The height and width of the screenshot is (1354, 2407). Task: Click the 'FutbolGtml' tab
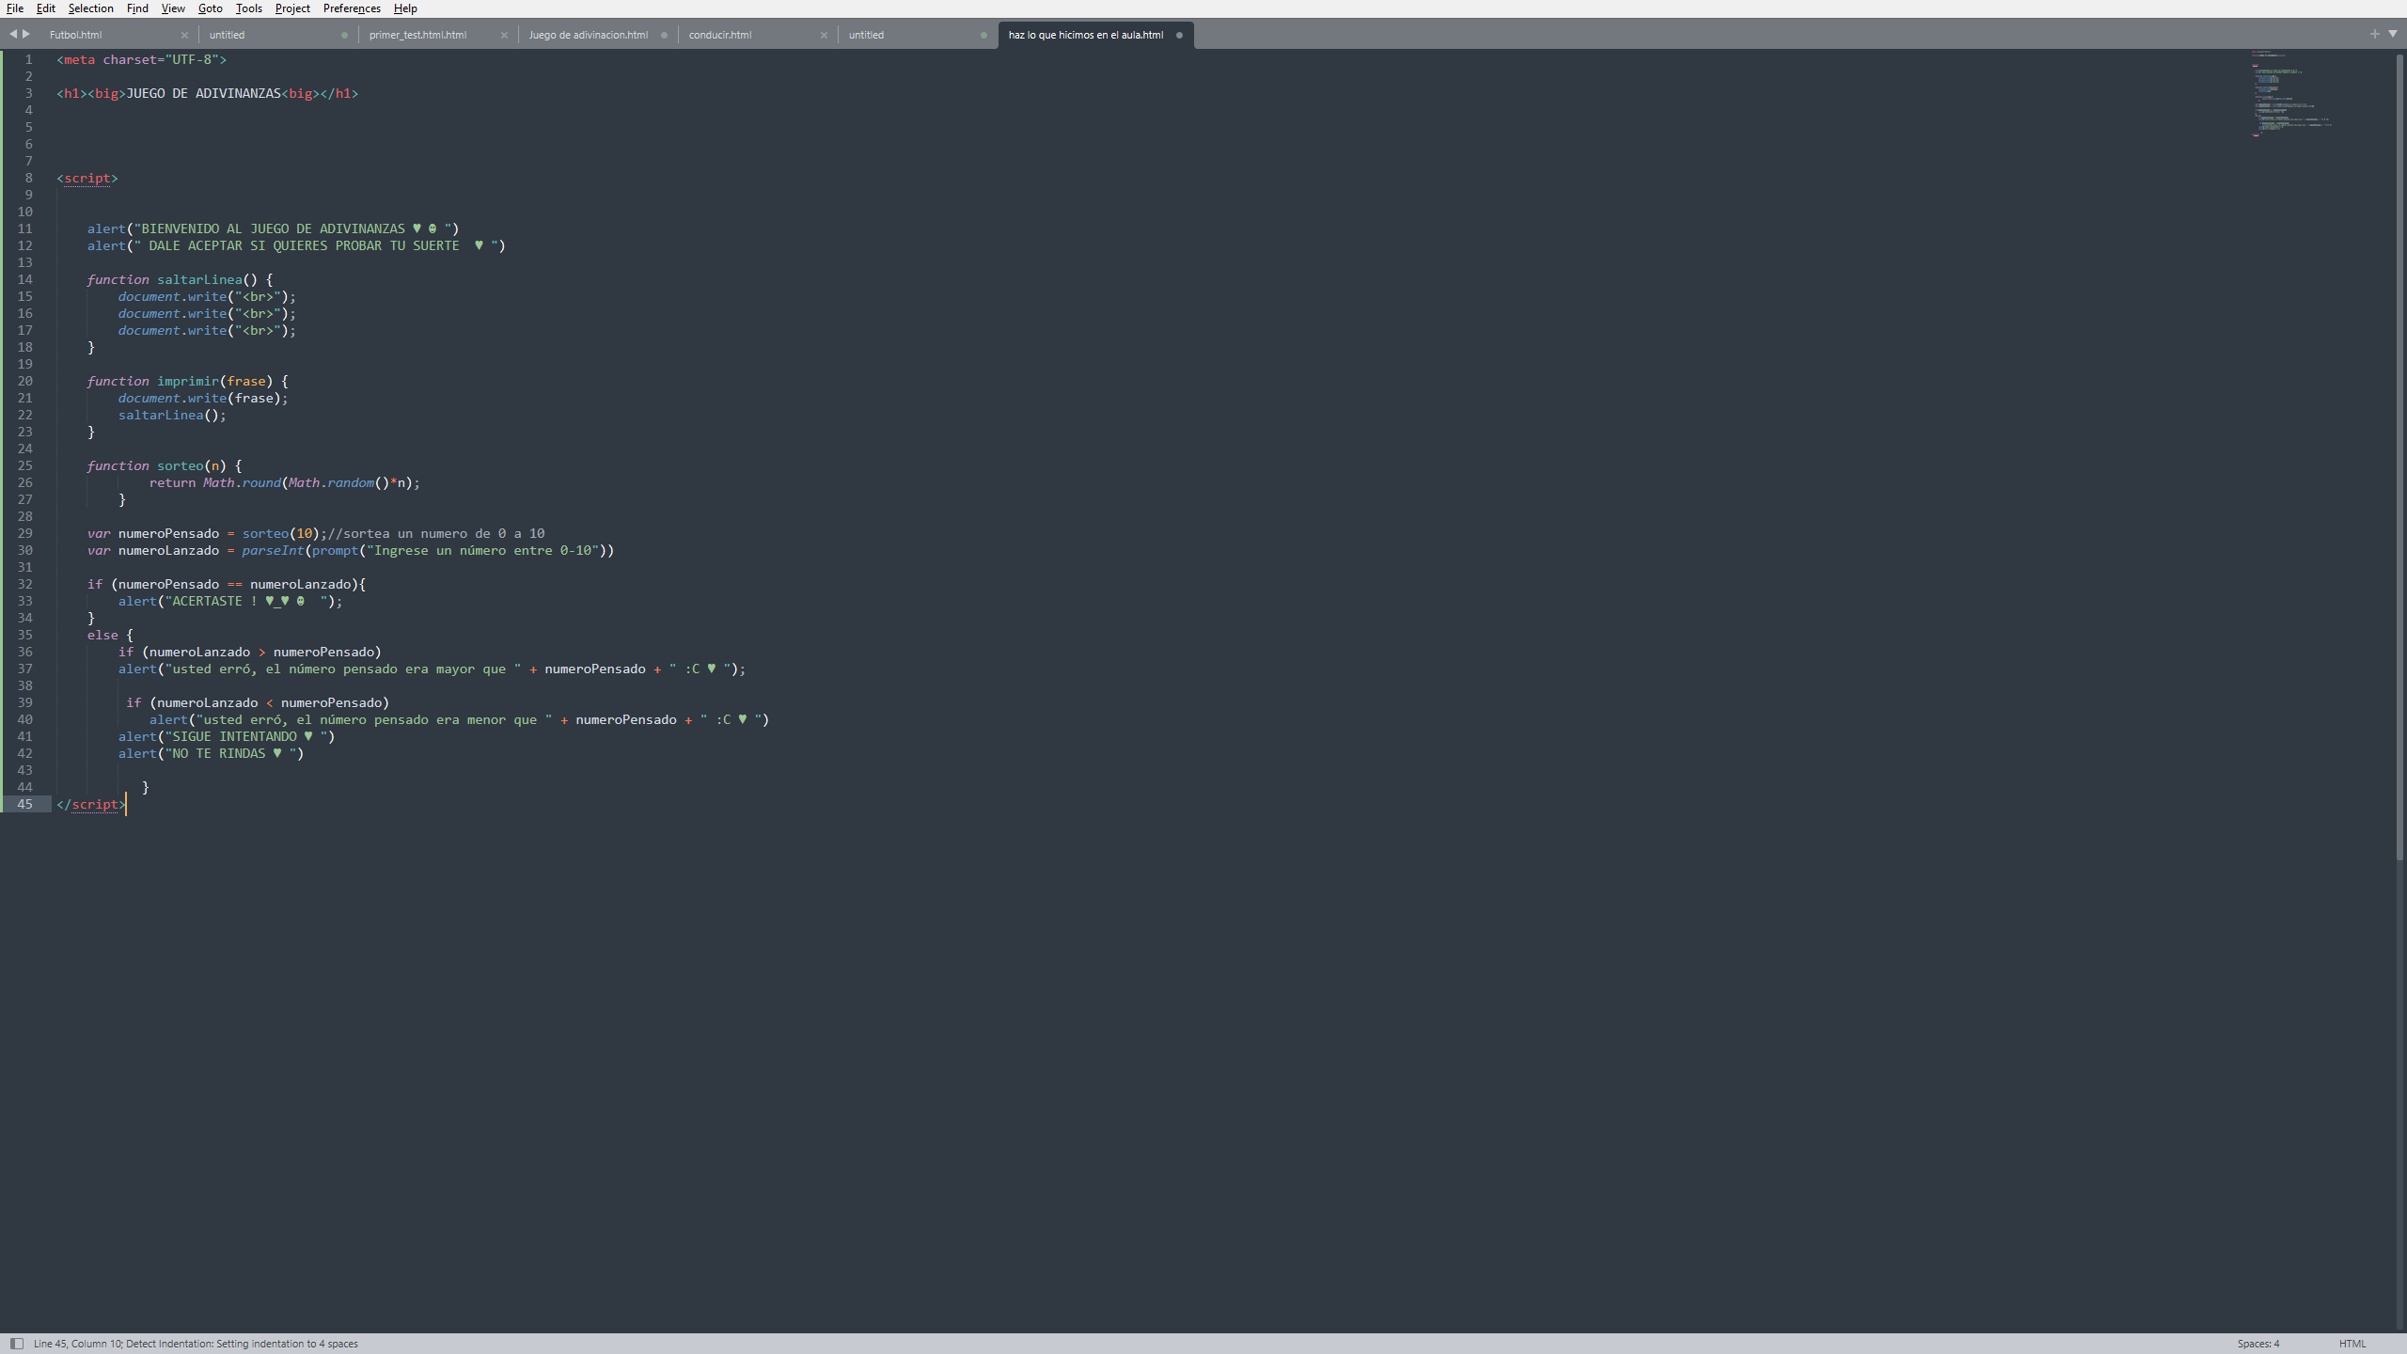[76, 35]
